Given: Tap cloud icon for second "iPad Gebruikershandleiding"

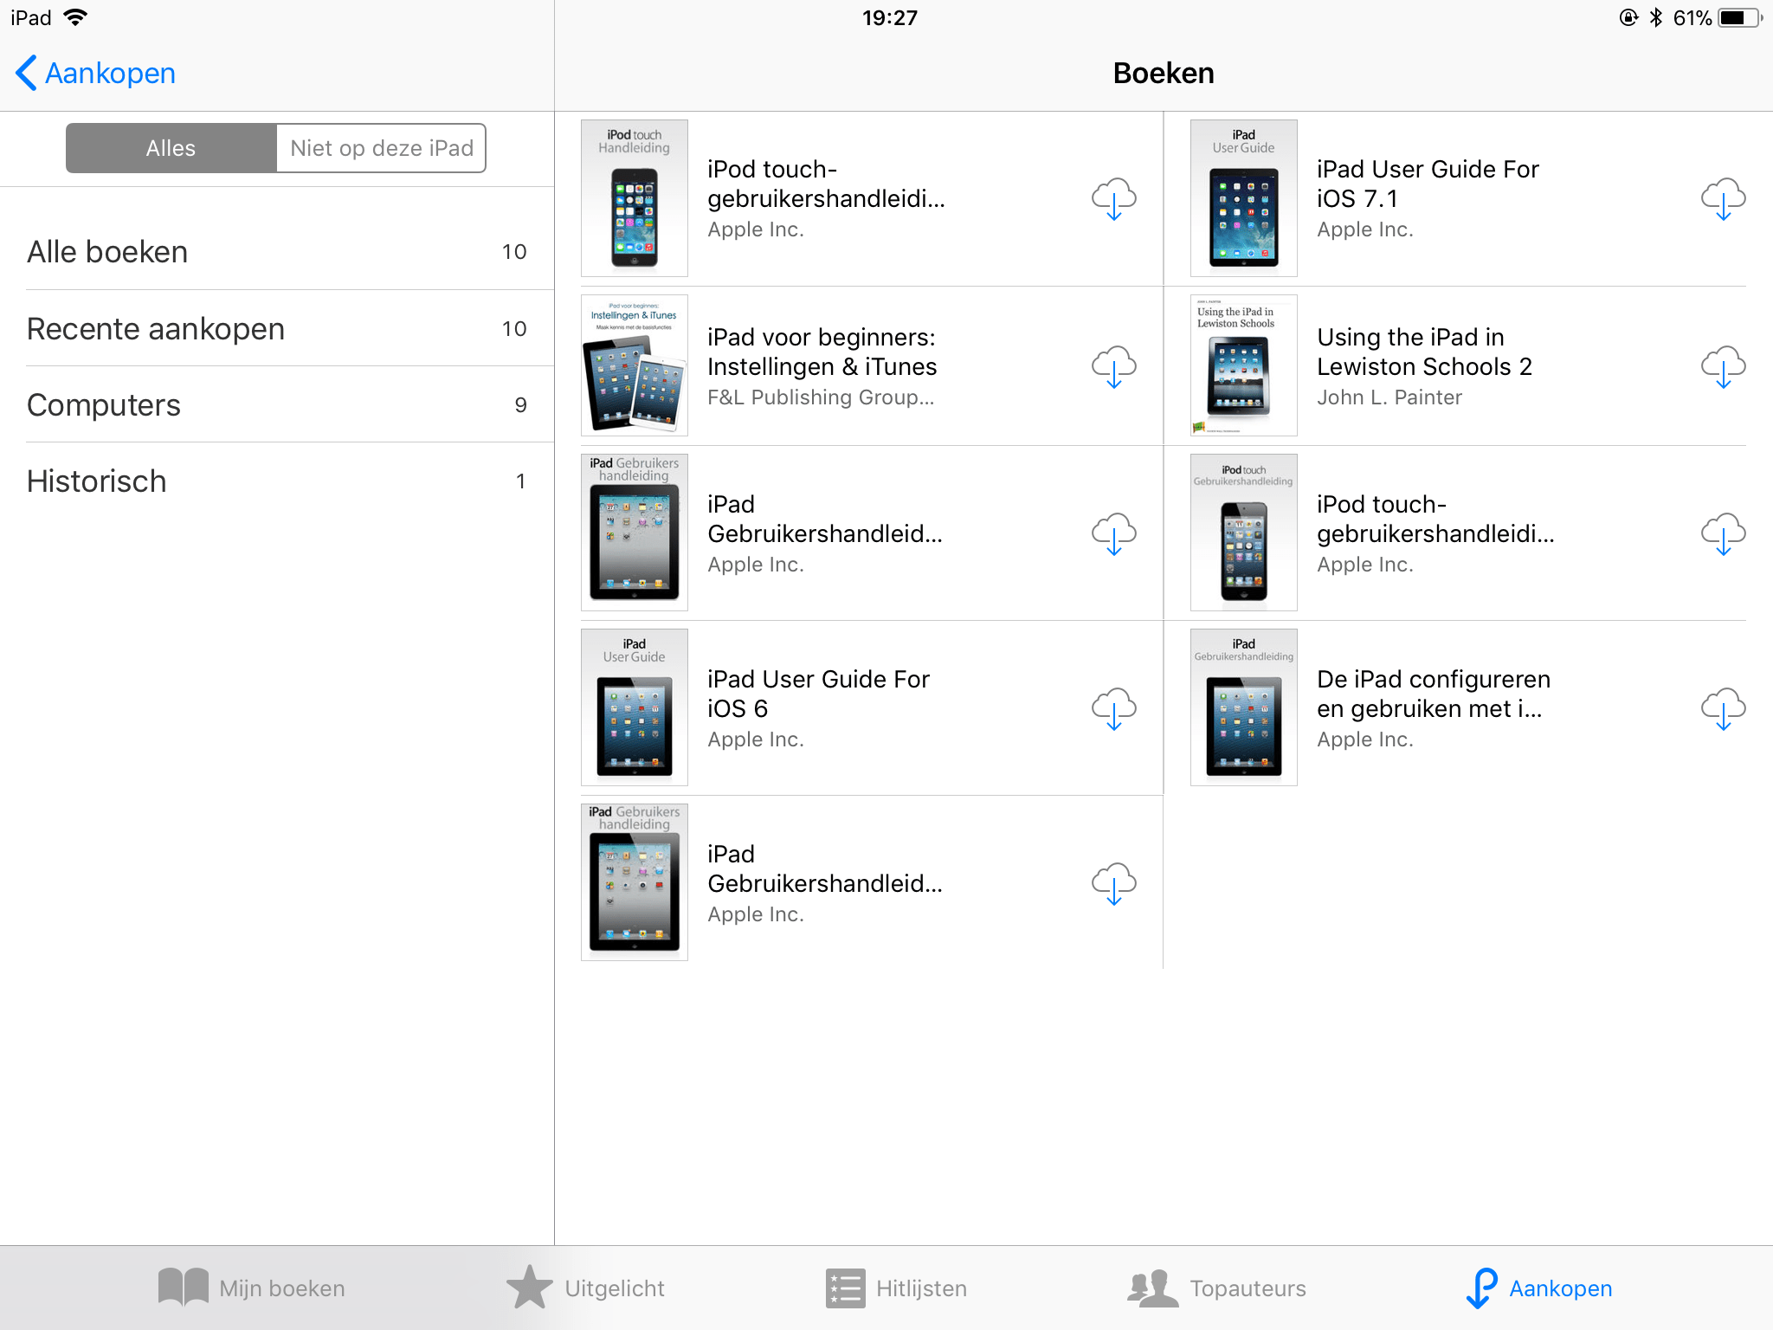Looking at the screenshot, I should pyautogui.click(x=1114, y=881).
